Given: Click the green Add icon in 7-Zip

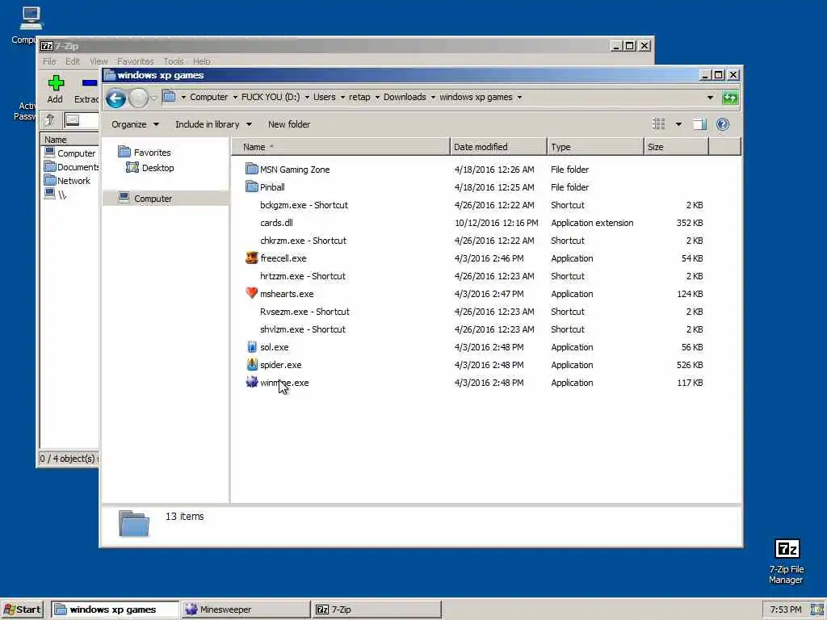Looking at the screenshot, I should 56,83.
